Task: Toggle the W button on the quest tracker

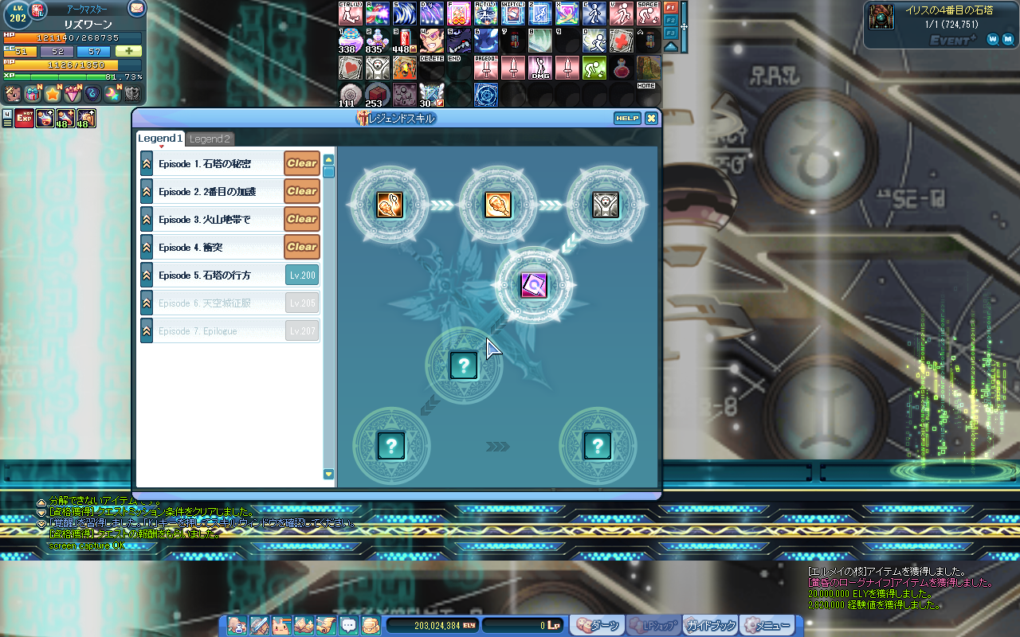Action: click(993, 38)
